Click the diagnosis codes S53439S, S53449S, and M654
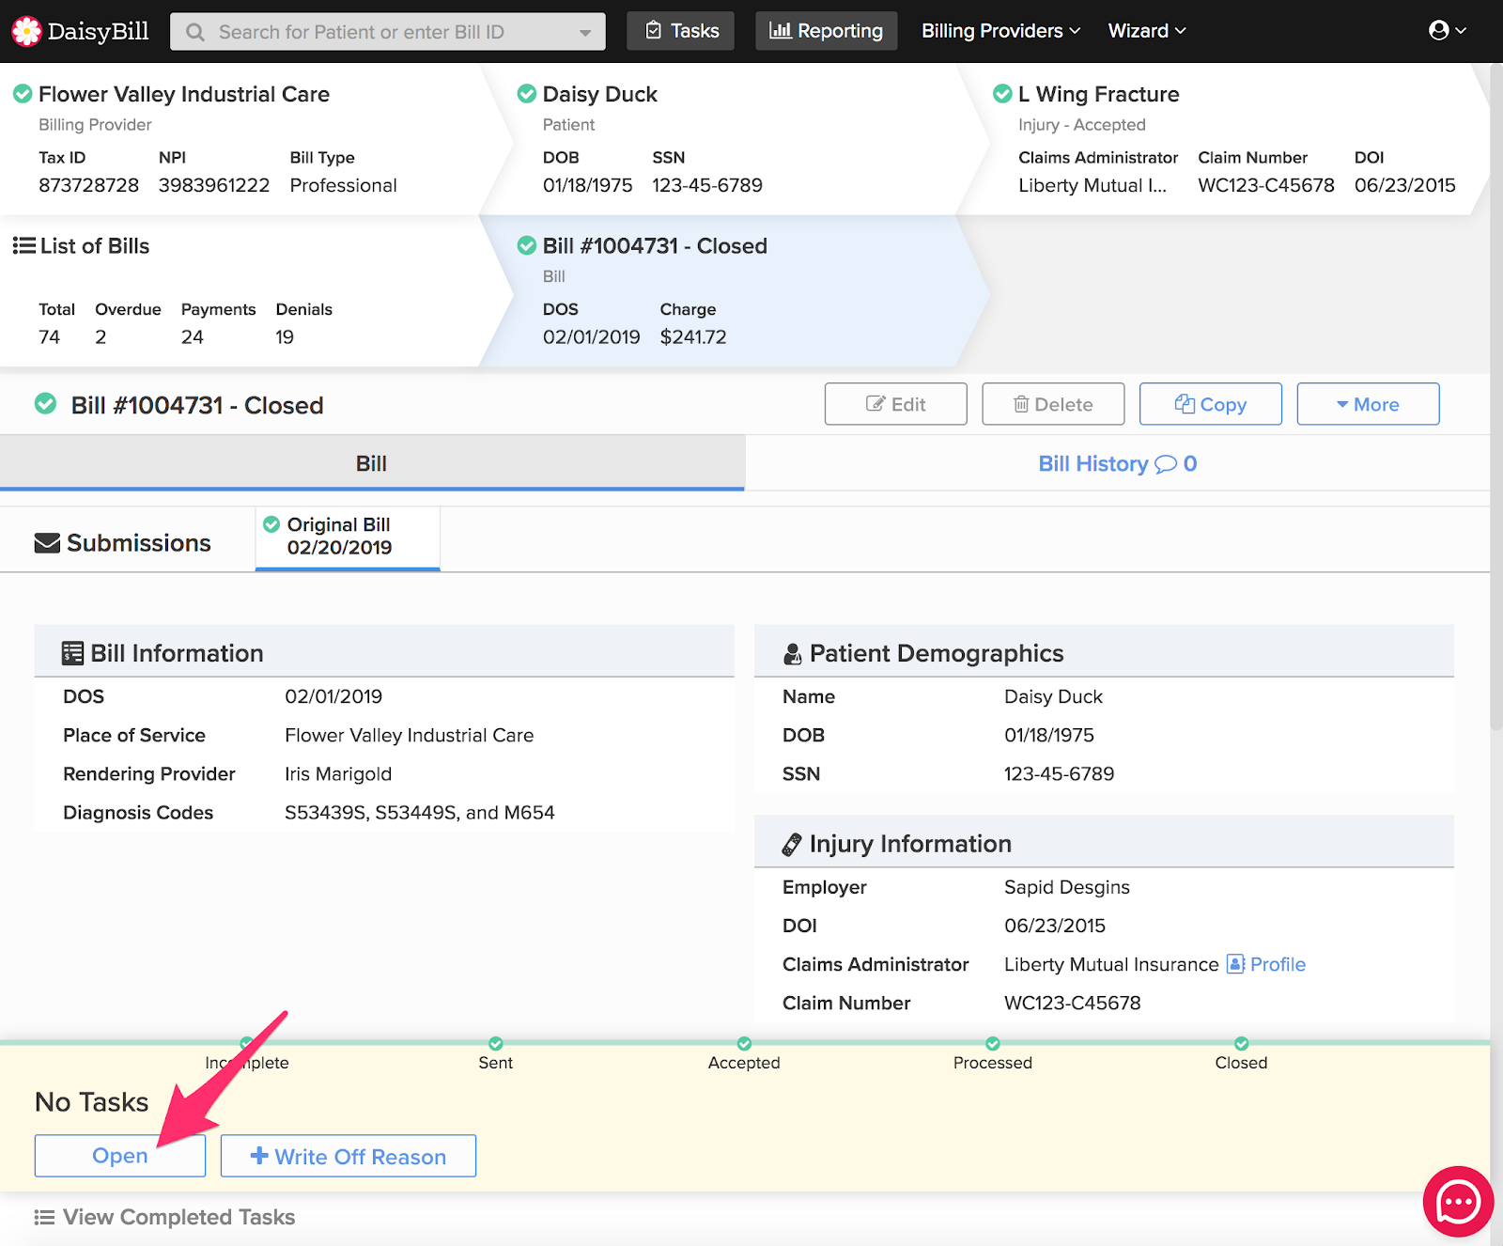 (x=420, y=813)
